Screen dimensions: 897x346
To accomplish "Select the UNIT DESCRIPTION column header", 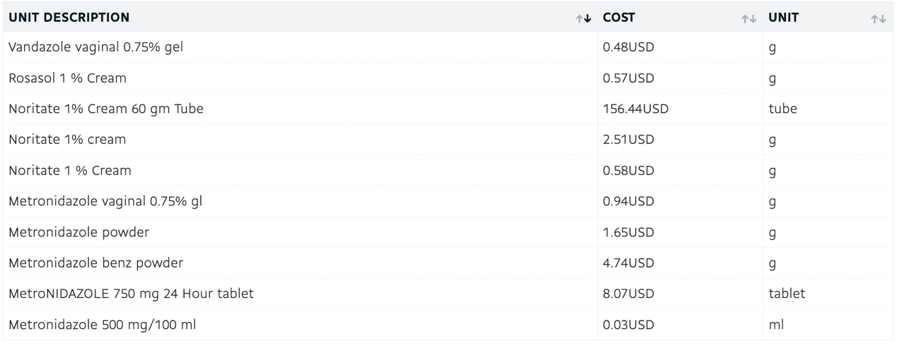I will point(69,18).
